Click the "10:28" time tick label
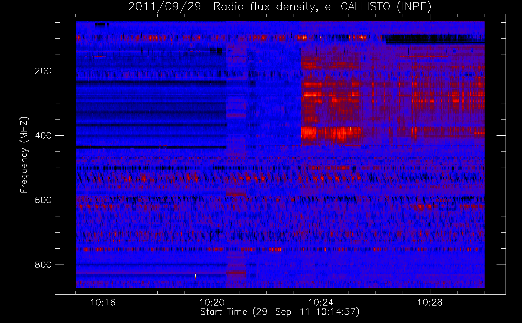Screen dimensions: 522x323 (x=430, y=303)
